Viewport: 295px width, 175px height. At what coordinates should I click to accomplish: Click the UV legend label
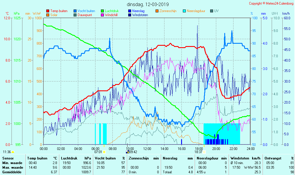tap(217, 11)
